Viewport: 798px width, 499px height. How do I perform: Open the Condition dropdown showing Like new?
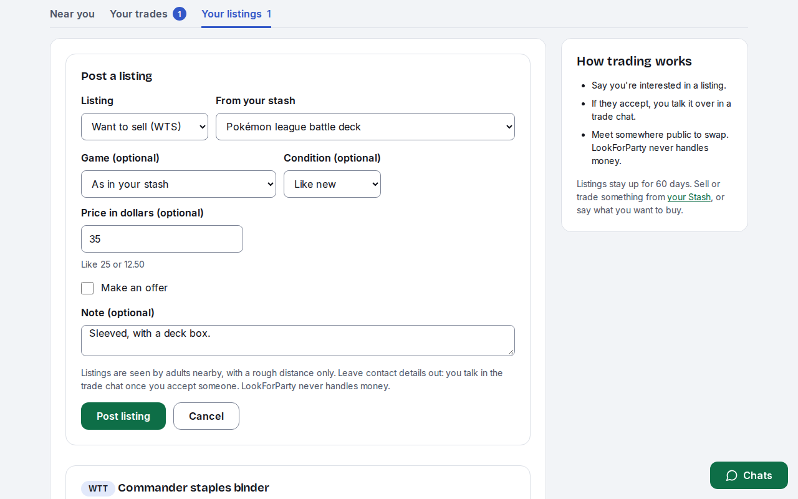point(332,184)
